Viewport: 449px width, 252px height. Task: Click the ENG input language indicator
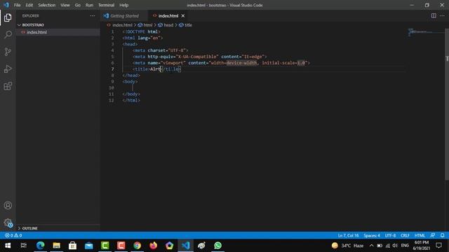click(405, 246)
